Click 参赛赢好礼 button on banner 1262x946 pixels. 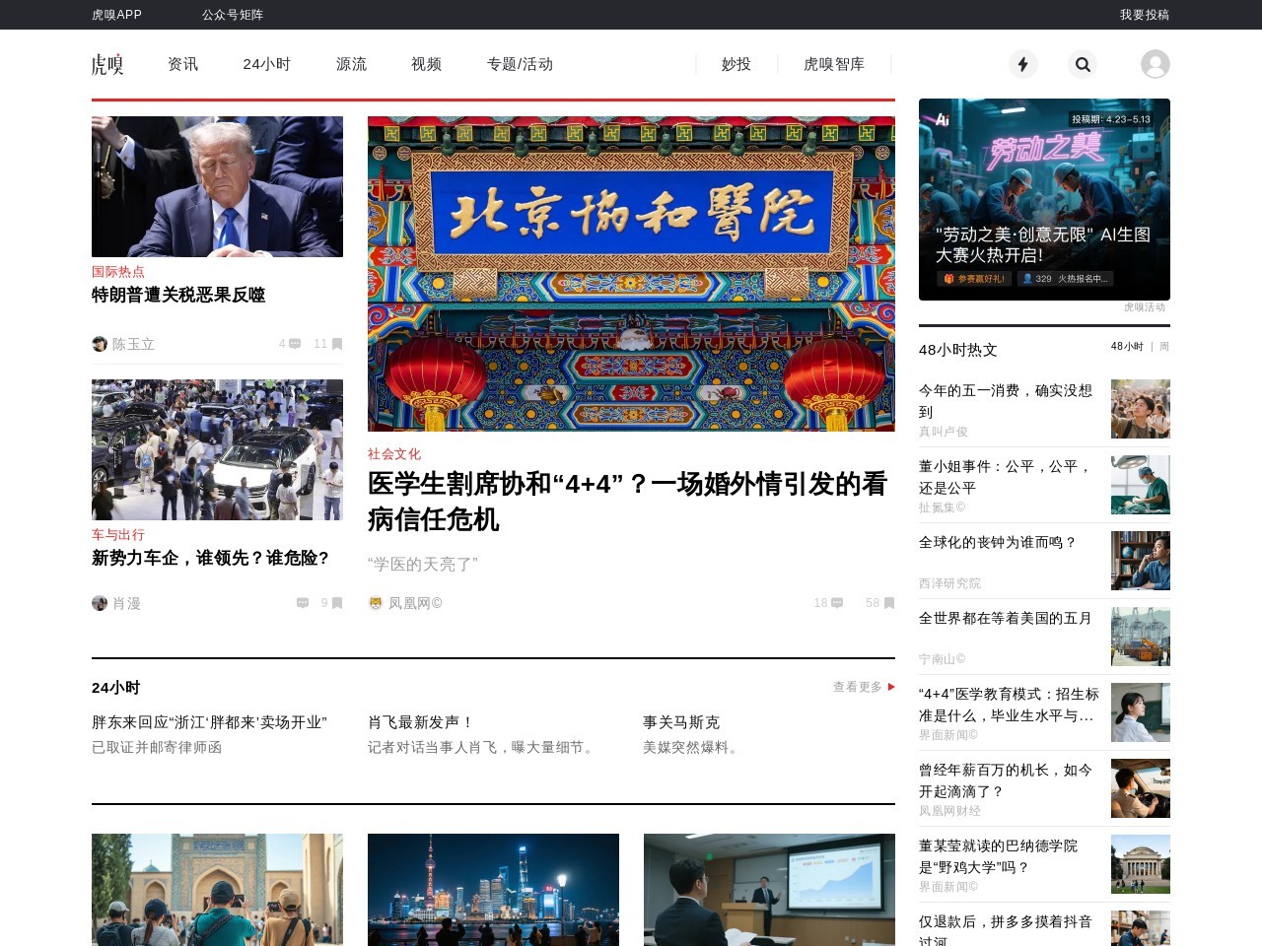click(974, 279)
